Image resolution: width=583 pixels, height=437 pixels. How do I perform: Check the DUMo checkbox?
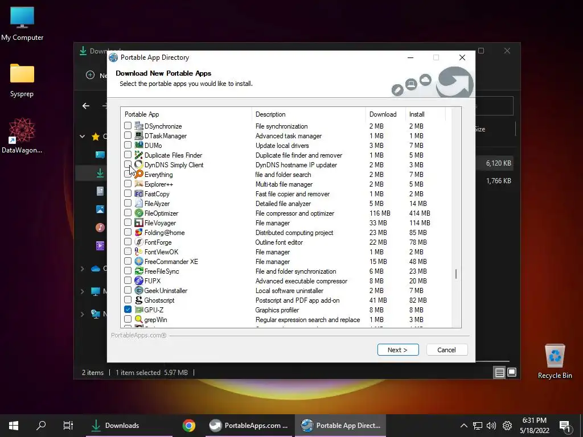tap(128, 145)
